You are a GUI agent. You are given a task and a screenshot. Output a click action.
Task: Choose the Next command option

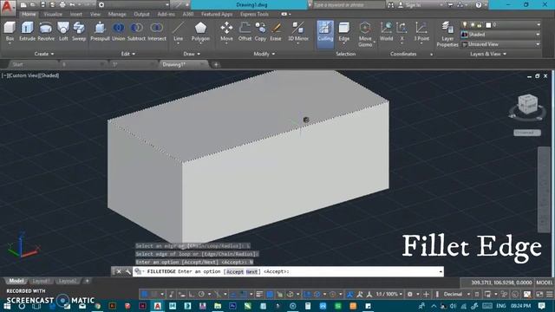pyautogui.click(x=251, y=271)
